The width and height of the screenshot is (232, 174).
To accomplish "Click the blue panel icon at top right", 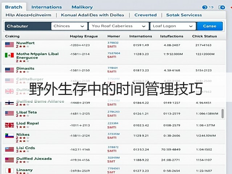I will pos(221,7).
